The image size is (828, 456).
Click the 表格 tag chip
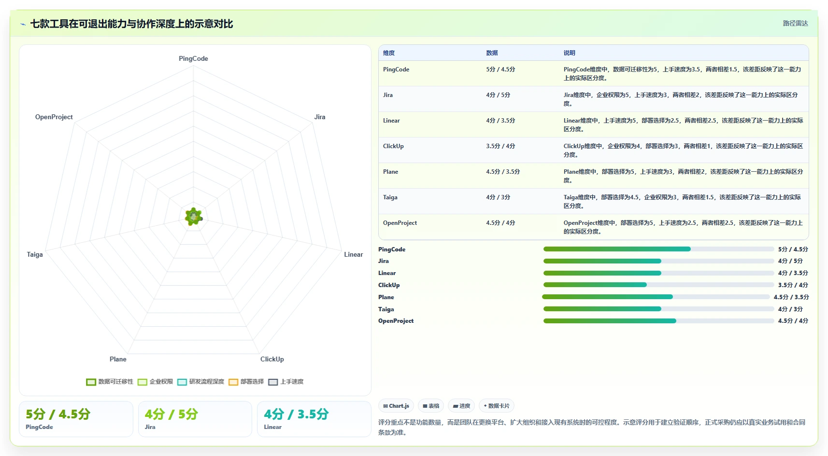431,406
